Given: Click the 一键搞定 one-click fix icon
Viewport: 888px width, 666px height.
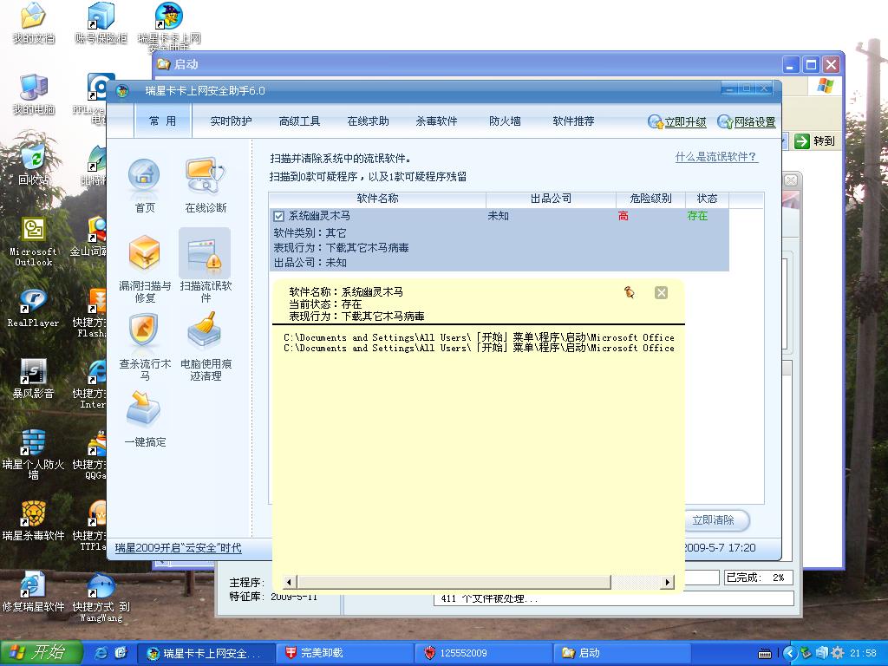Looking at the screenshot, I should (145, 418).
